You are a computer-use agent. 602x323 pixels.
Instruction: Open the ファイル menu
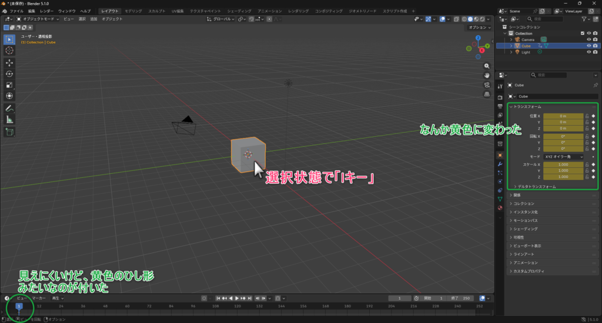tap(16, 11)
